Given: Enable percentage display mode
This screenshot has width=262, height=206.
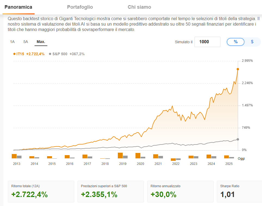Looking at the screenshot, I should click(x=236, y=42).
